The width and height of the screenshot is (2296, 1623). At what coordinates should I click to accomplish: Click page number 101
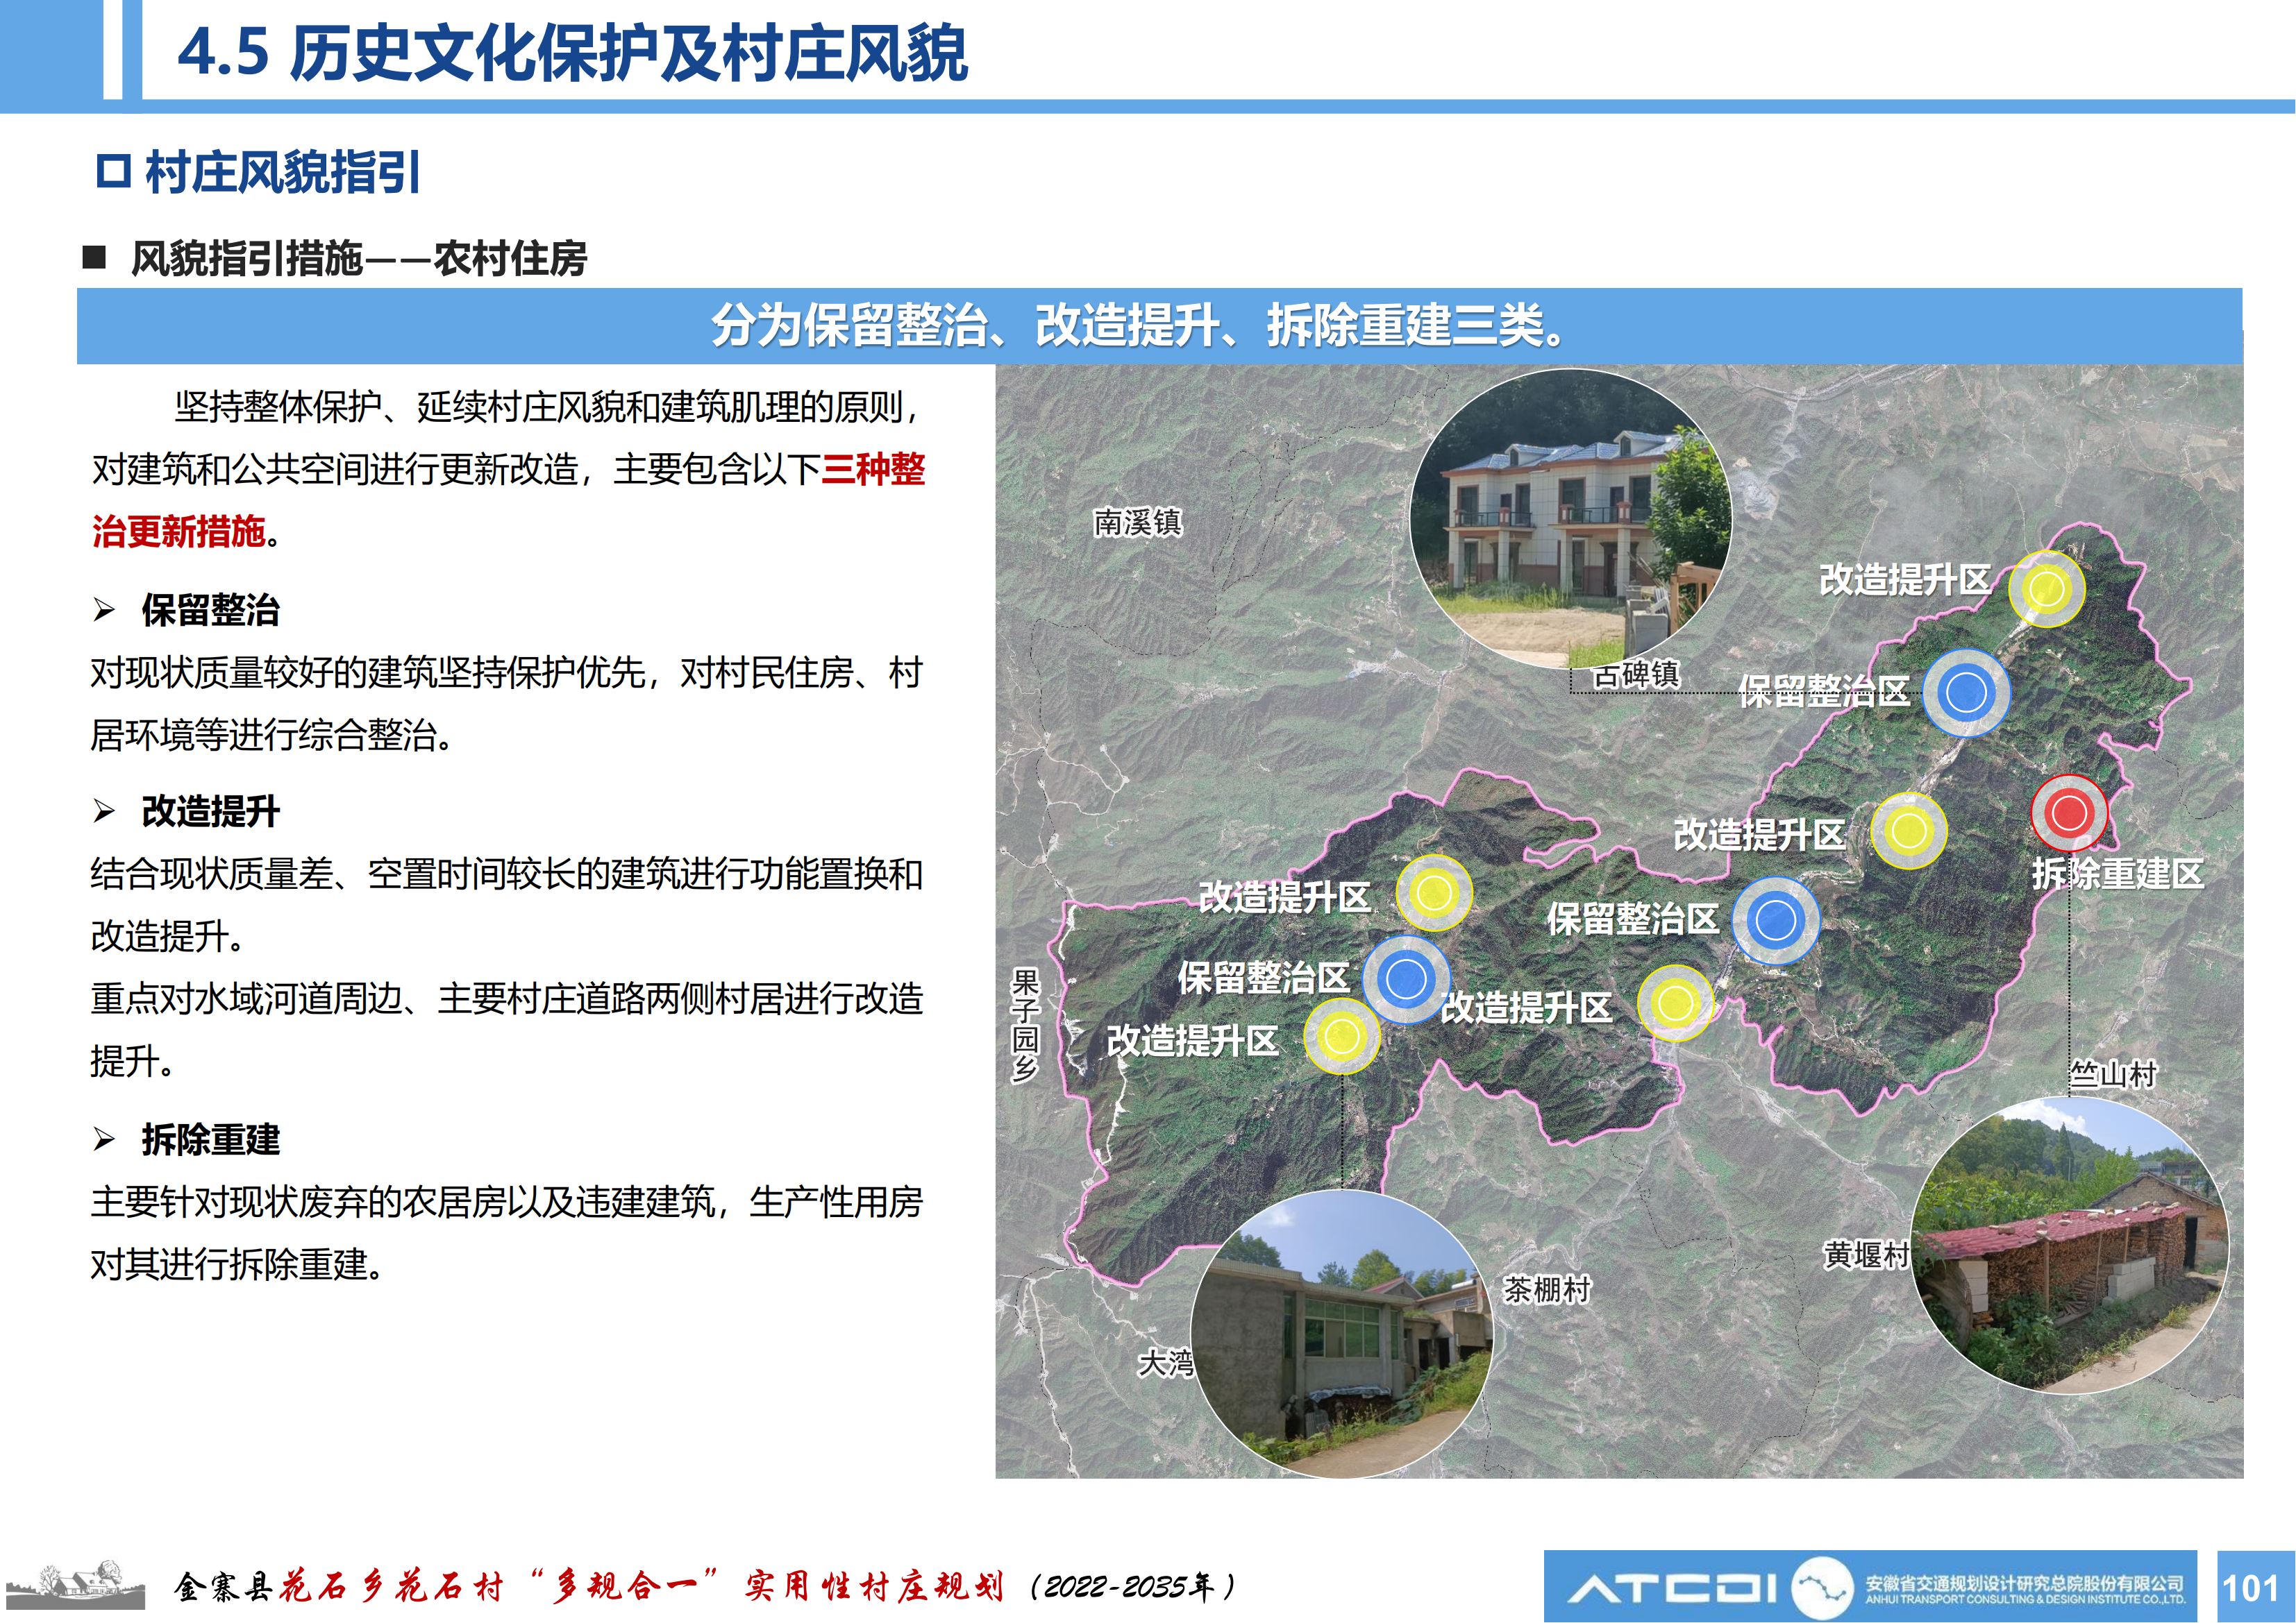(2250, 1588)
